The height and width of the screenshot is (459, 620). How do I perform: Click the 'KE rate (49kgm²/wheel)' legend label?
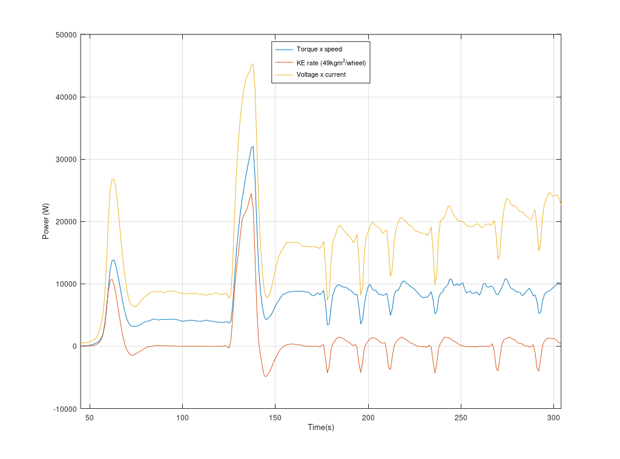[331, 62]
